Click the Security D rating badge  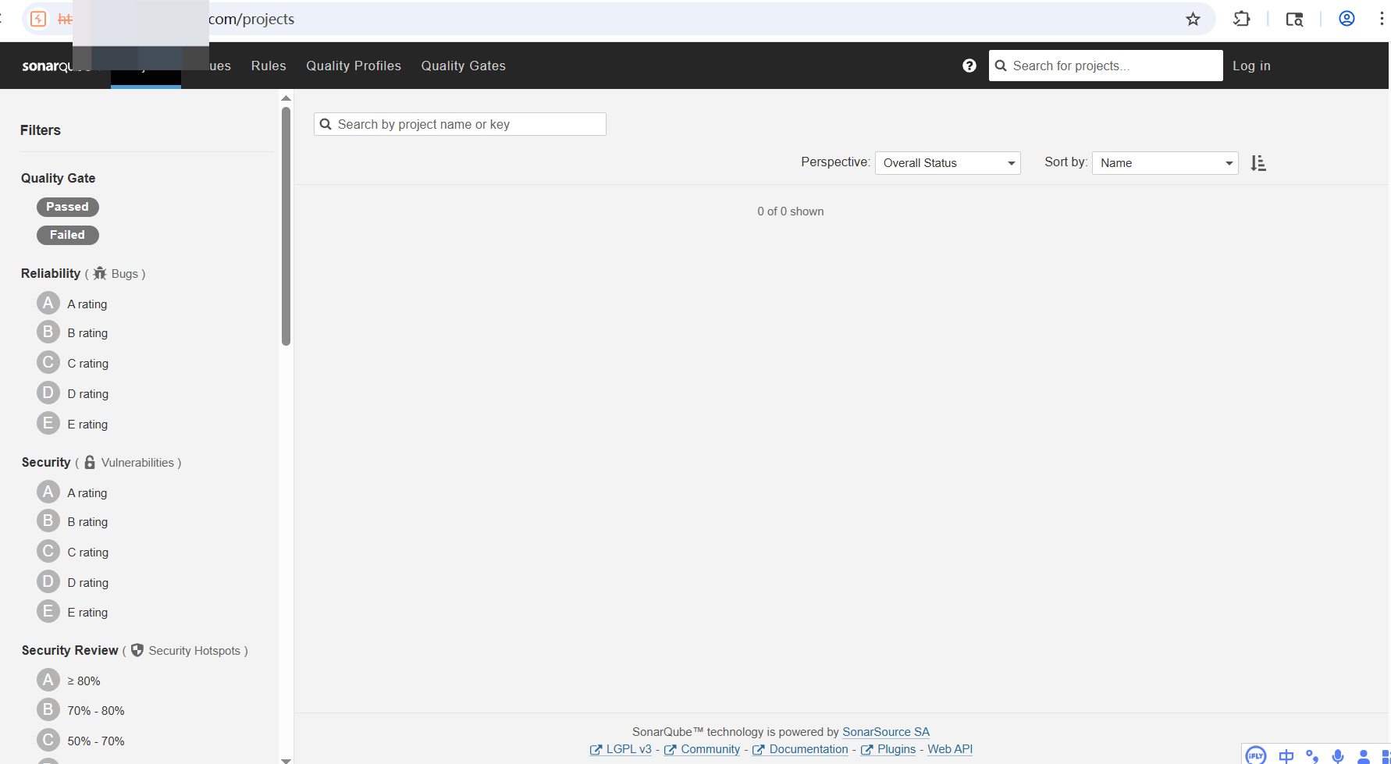point(48,581)
